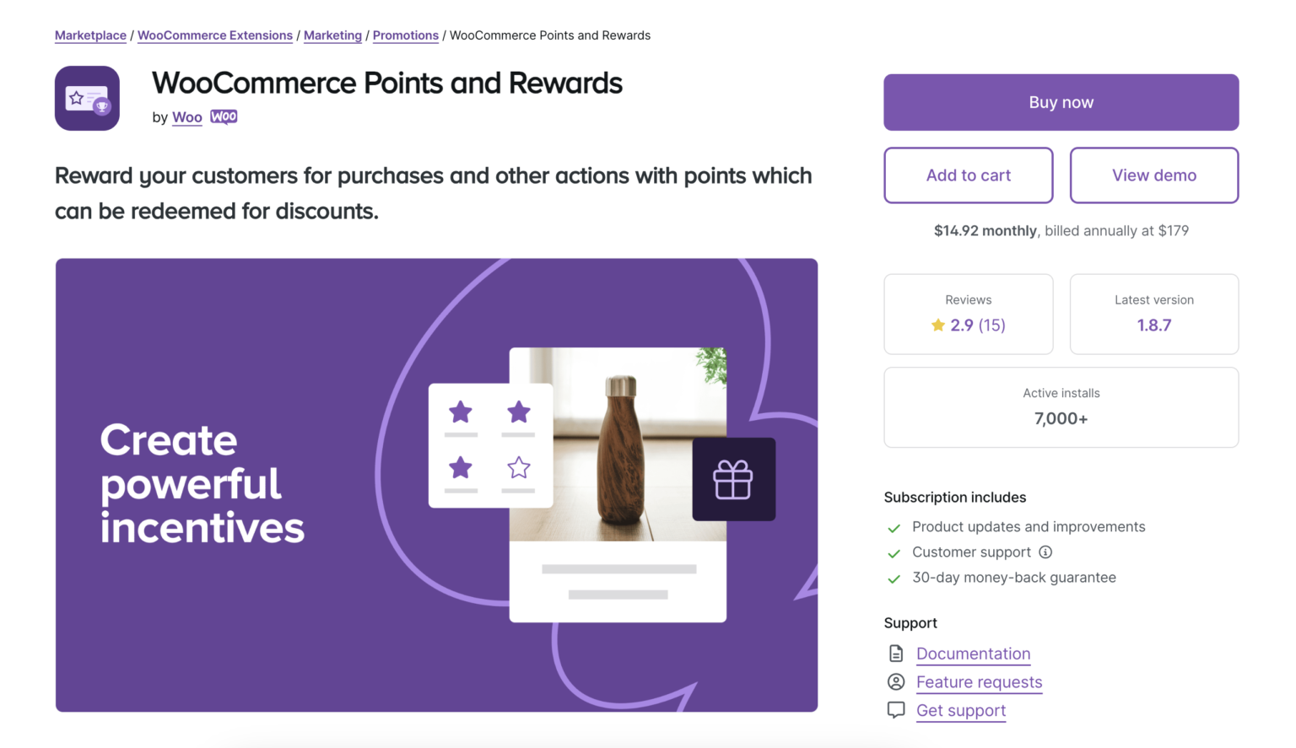This screenshot has height=748, width=1296.
Task: Open the WooCommerce Extensions breadcrumb link
Action: tap(215, 35)
